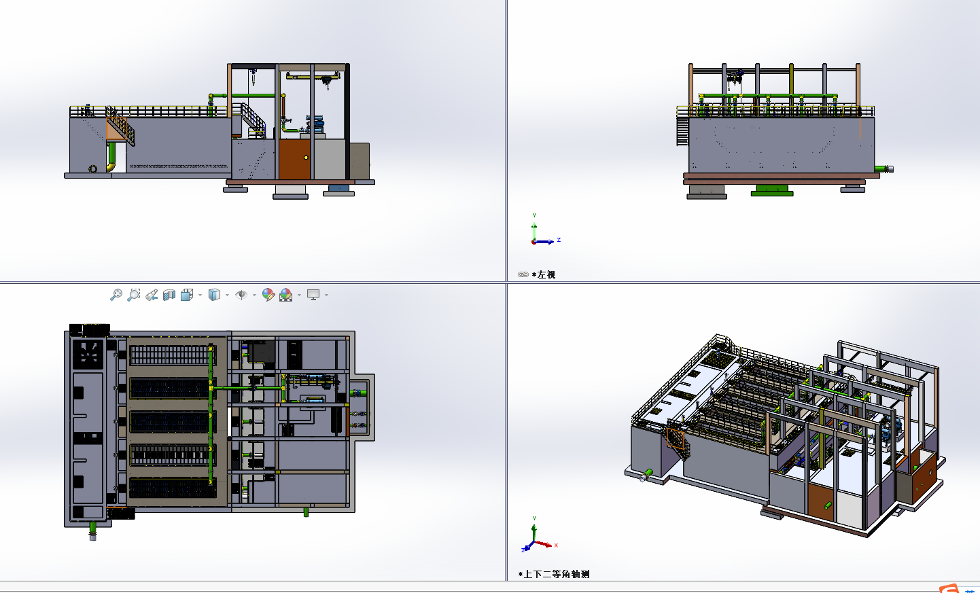This screenshot has height=593, width=980.
Task: Expand the View Orientation dropdown arrow
Action: pyautogui.click(x=200, y=295)
